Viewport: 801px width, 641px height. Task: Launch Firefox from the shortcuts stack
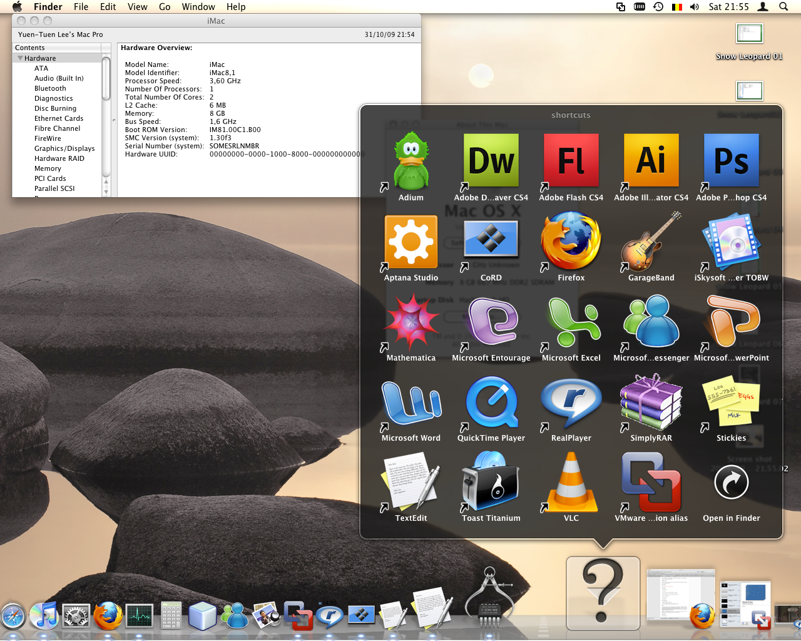pos(571,242)
